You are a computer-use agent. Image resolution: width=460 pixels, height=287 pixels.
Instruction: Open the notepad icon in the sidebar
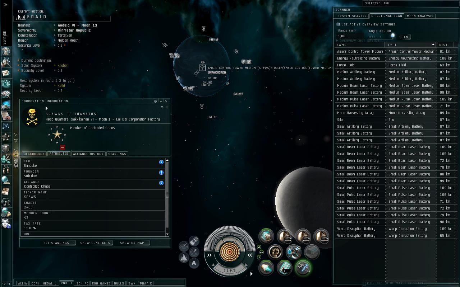(x=6, y=116)
